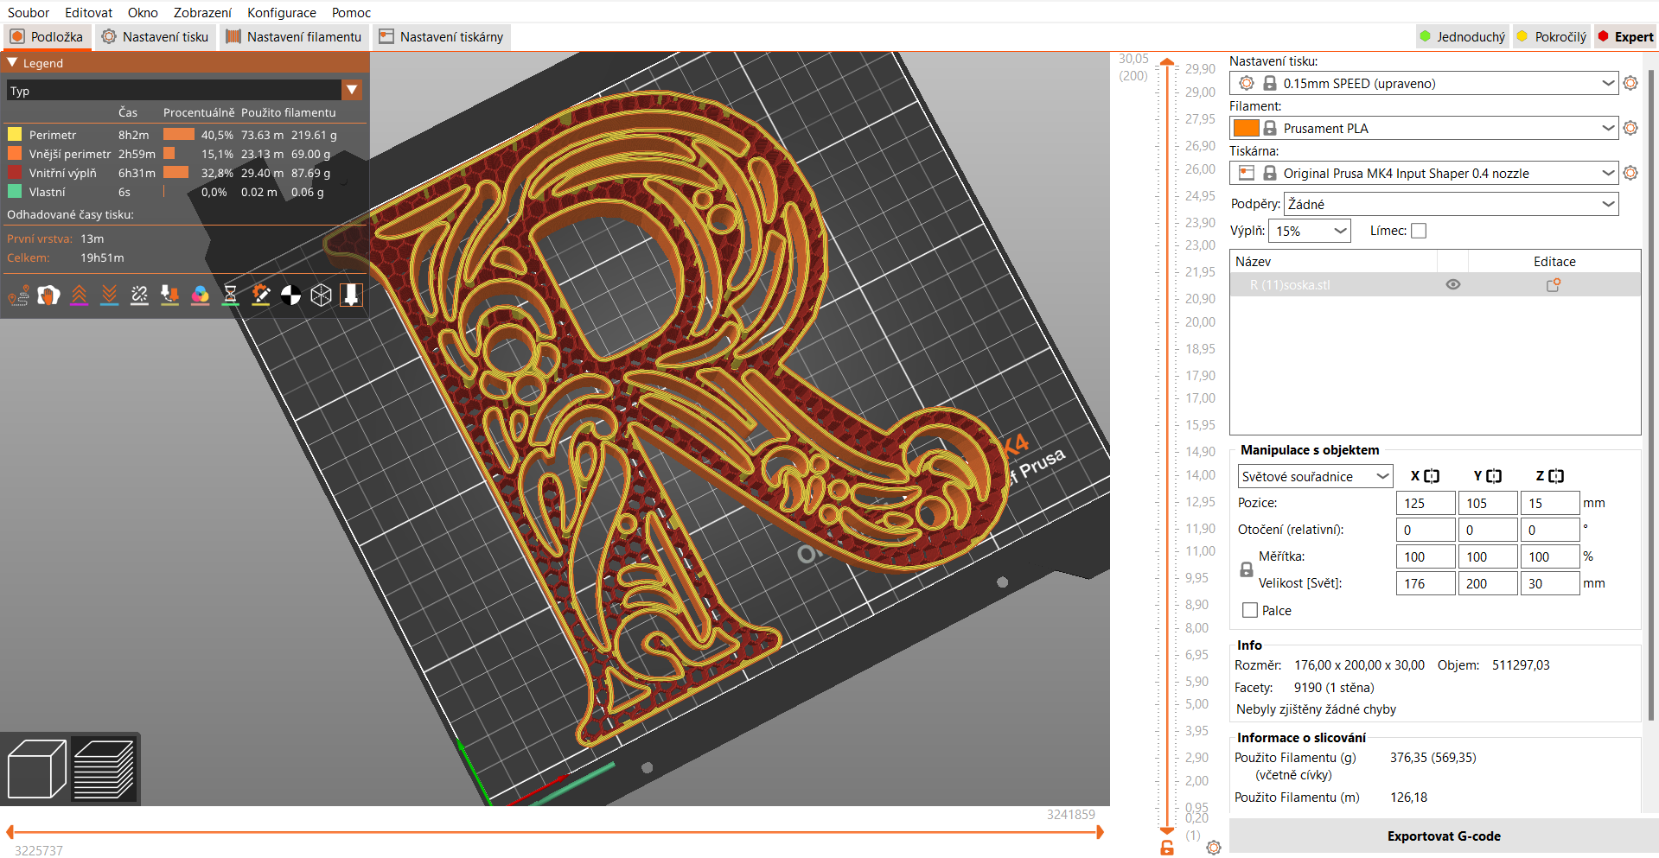Open filament settings gear beside Prusament PLA
This screenshot has width=1659, height=858.
click(1630, 128)
